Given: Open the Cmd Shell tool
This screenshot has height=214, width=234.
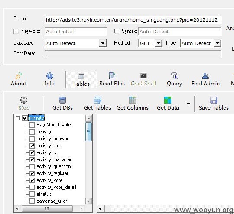Looking at the screenshot, I should (143, 79).
